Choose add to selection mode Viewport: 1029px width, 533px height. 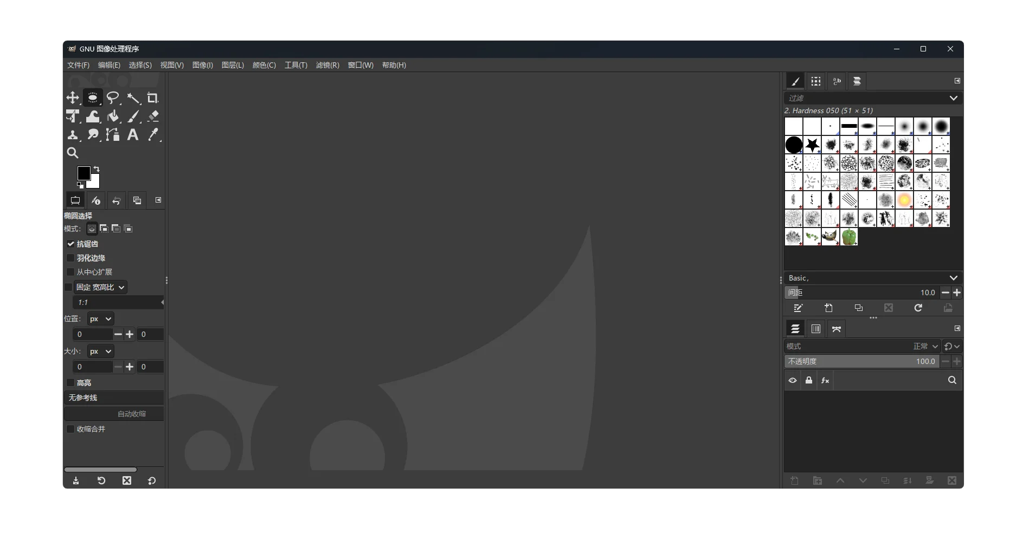(104, 229)
